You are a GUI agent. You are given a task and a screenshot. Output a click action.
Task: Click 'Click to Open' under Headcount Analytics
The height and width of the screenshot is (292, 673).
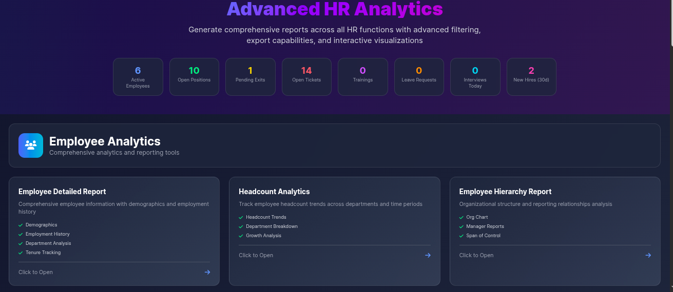click(x=256, y=255)
